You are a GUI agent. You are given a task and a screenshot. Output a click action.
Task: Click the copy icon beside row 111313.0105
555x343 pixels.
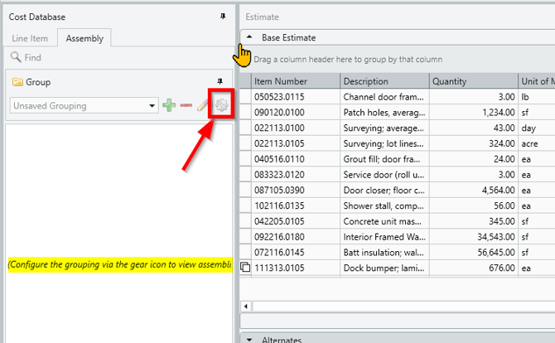click(244, 268)
